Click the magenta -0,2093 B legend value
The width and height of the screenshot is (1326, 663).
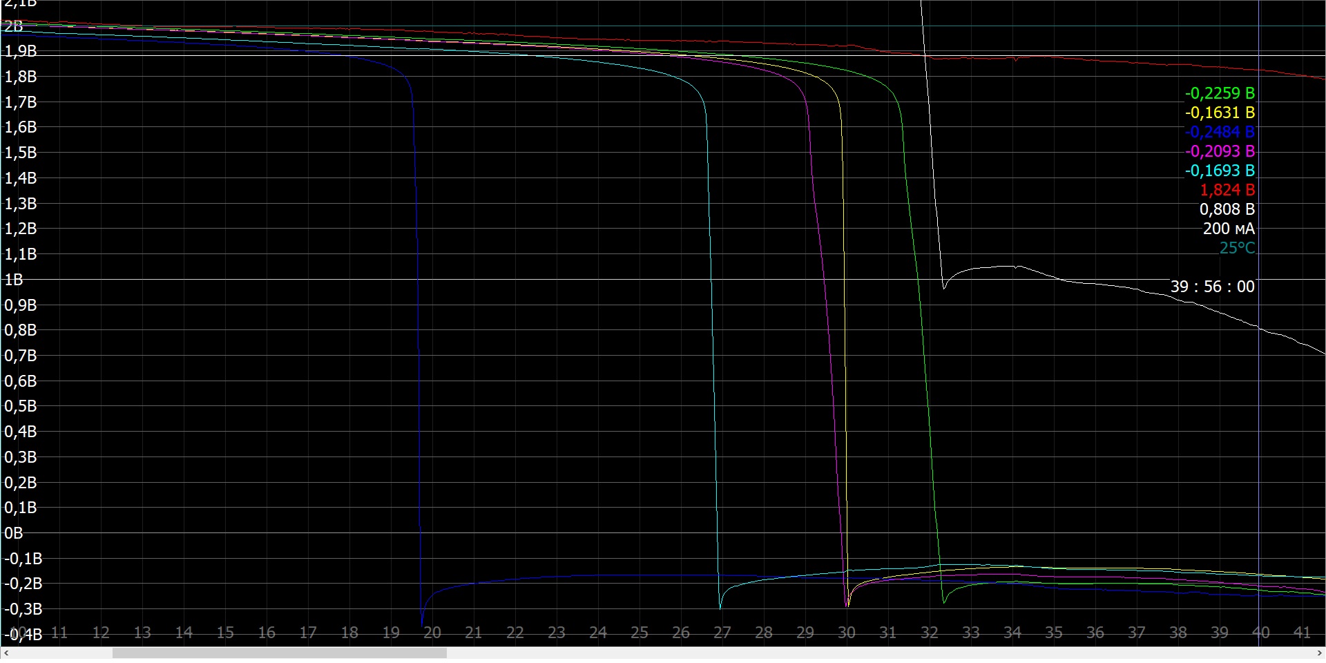tap(1219, 151)
